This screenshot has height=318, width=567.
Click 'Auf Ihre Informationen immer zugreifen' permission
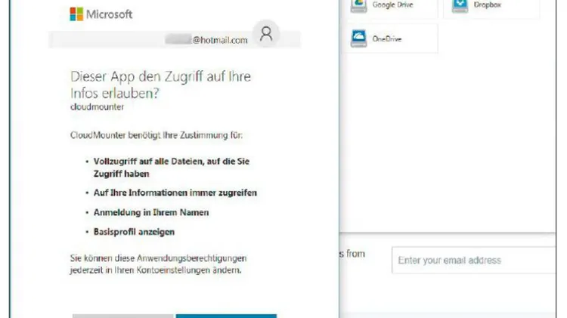tap(175, 193)
